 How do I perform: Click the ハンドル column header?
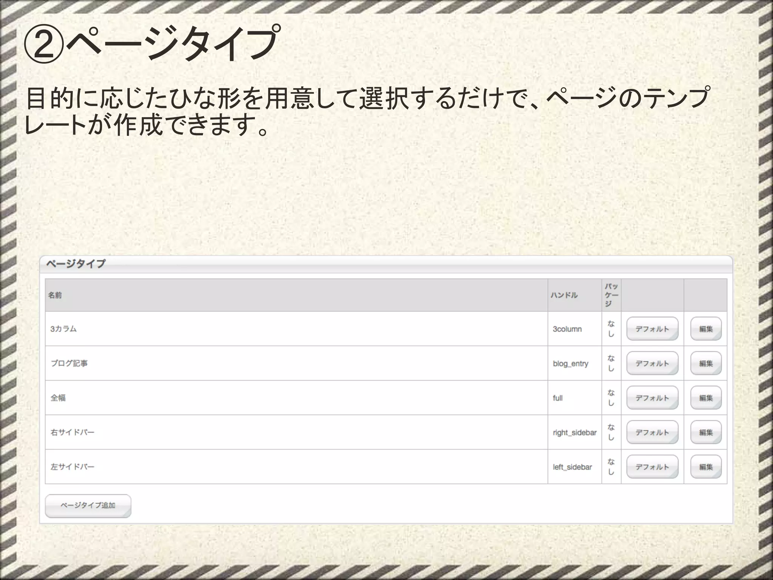pyautogui.click(x=575, y=295)
